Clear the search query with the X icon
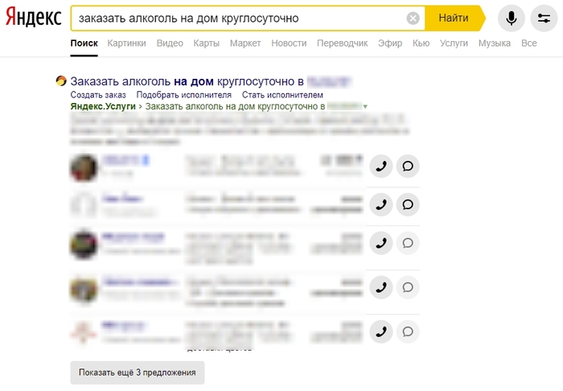 click(413, 18)
